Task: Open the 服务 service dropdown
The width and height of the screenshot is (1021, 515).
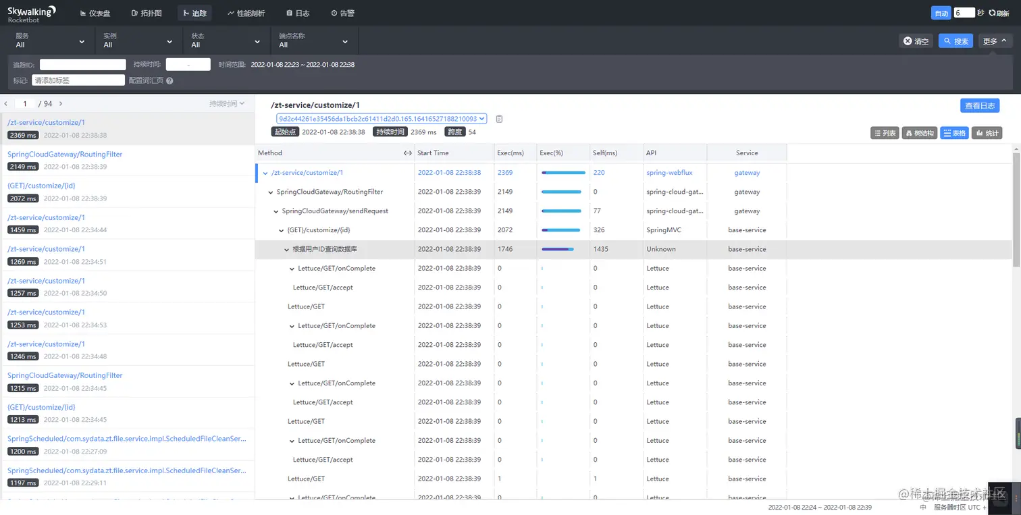Action: click(51, 40)
